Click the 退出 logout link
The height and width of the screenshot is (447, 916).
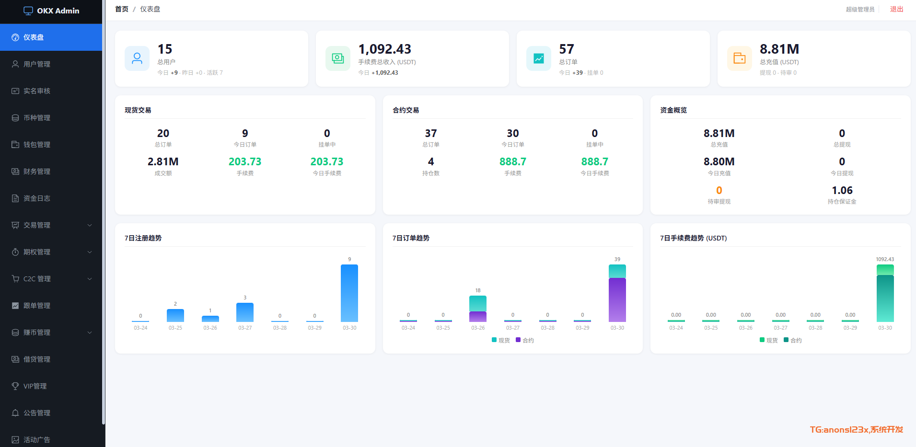click(896, 9)
